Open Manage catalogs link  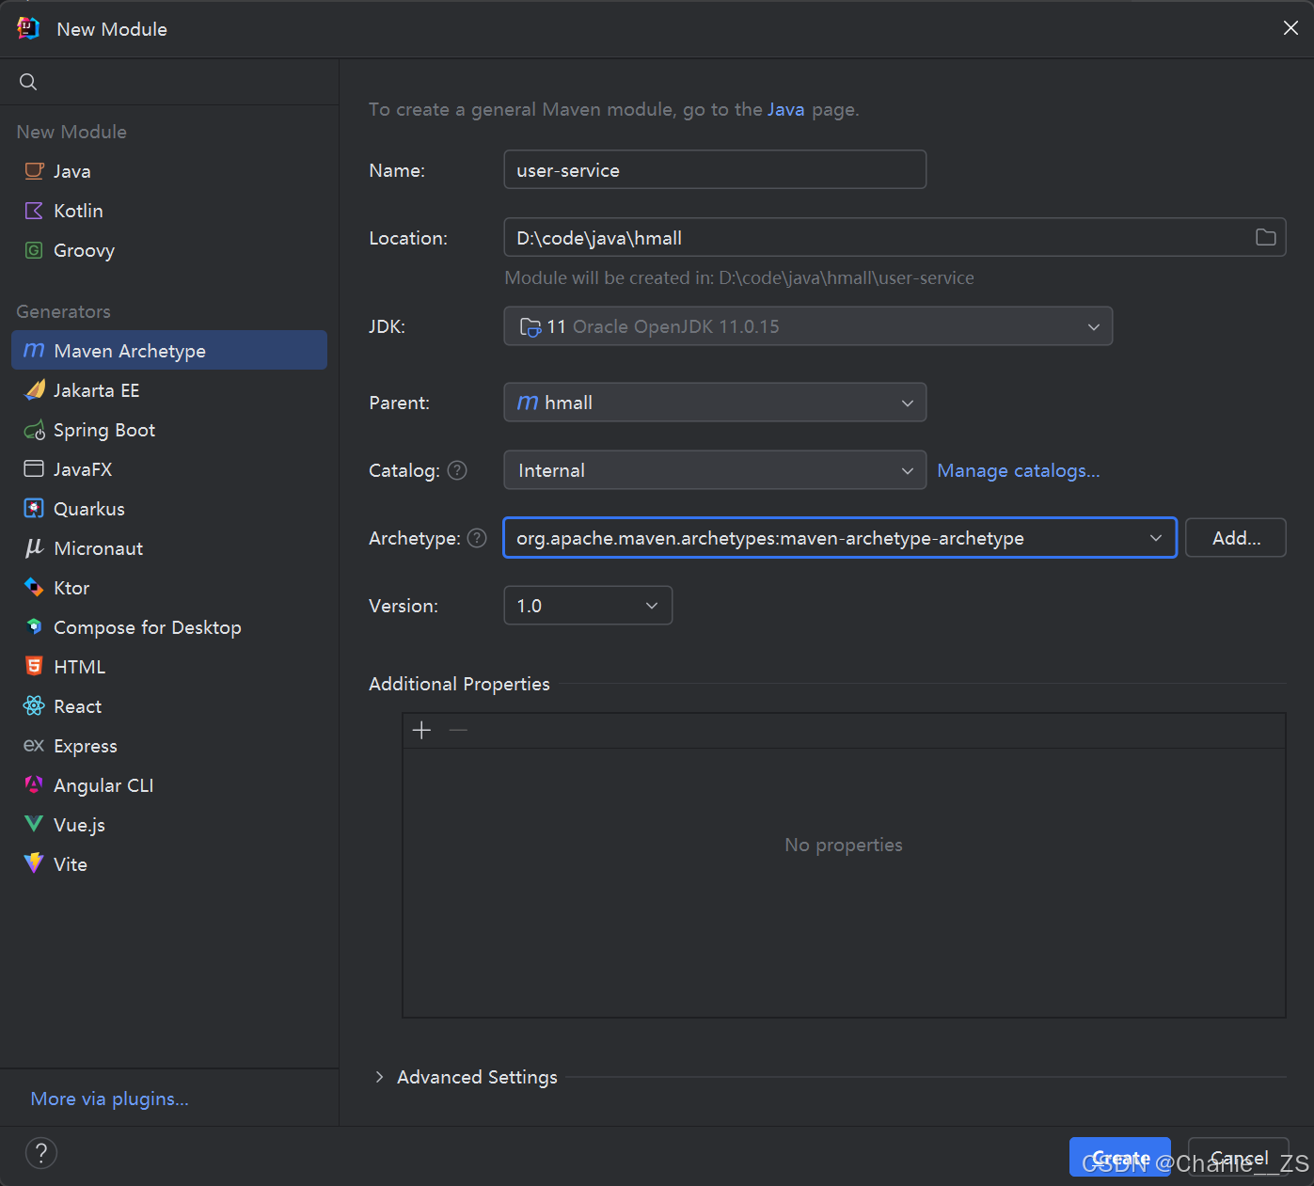[1019, 470]
